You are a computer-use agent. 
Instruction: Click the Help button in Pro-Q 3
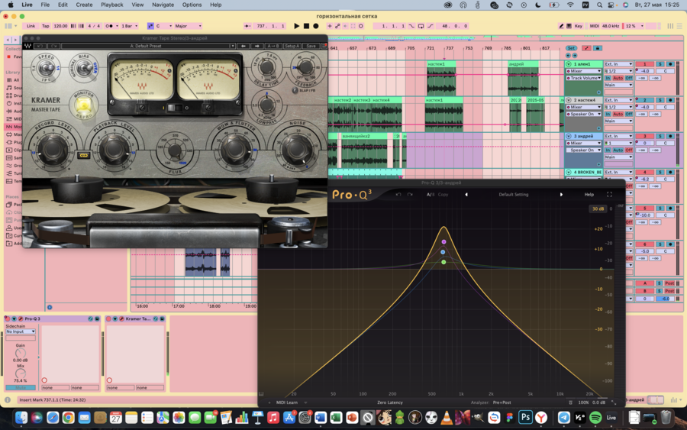tap(589, 195)
